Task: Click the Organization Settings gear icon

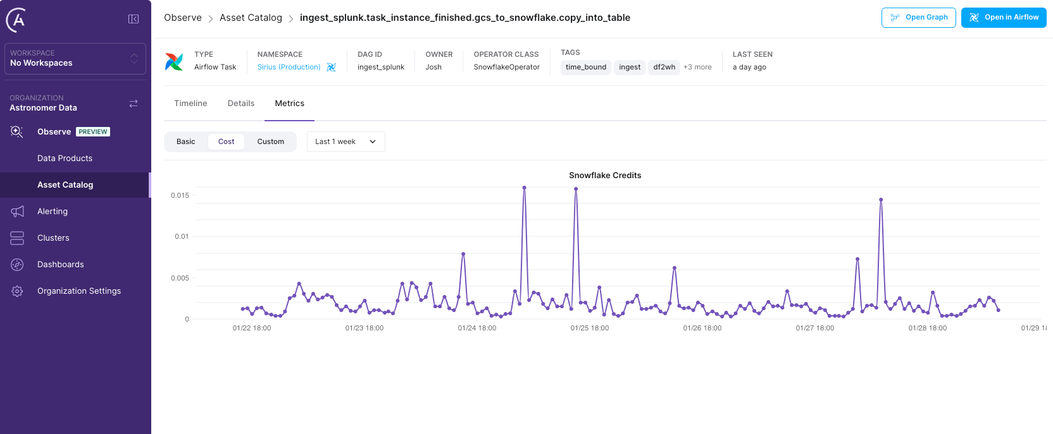Action: [17, 291]
